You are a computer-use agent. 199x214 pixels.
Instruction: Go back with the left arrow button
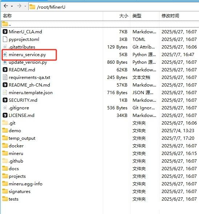click(6, 6)
